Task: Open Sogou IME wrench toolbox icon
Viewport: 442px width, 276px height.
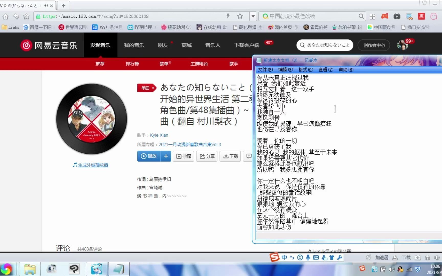Action: click(340, 257)
